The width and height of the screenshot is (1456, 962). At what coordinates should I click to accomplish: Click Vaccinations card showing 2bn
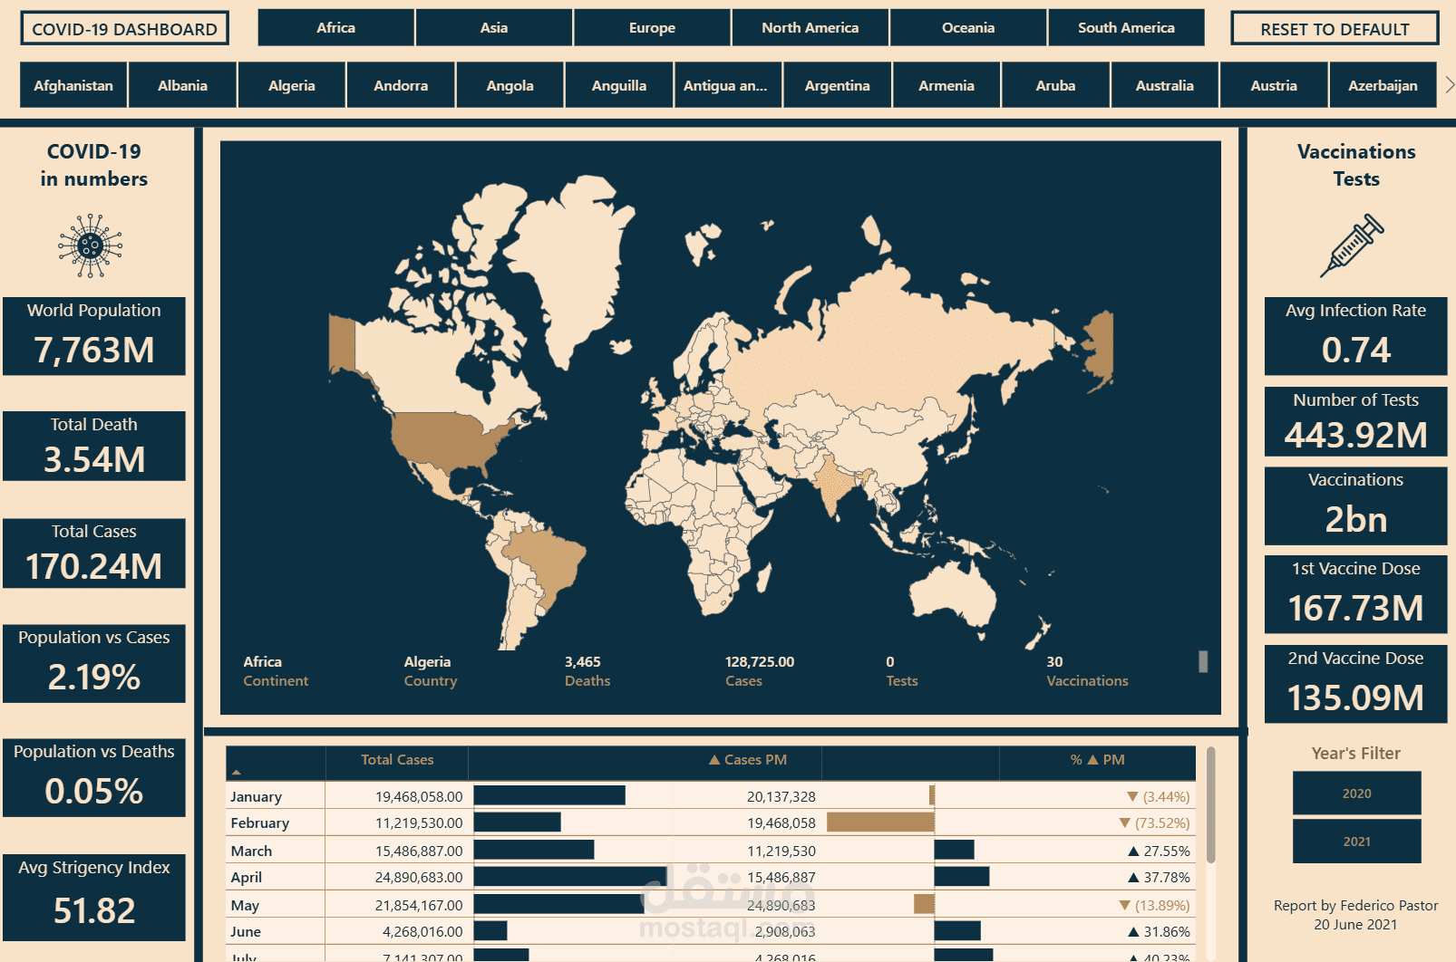pos(1355,505)
